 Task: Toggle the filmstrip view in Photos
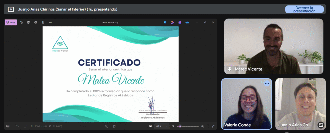8,126
